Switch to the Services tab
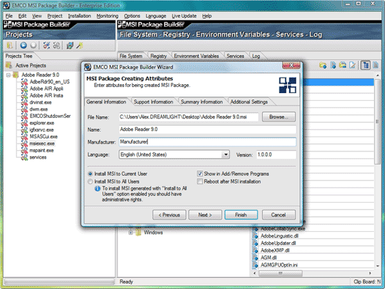Viewport: 385px width, 289px height. pos(235,56)
